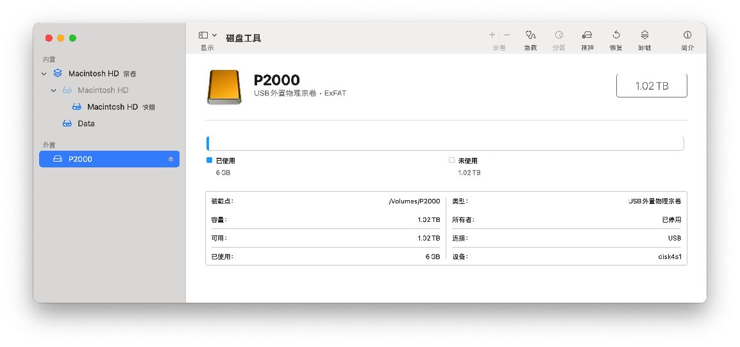
Task: Remove a volume with the minus button
Action: pyautogui.click(x=507, y=35)
